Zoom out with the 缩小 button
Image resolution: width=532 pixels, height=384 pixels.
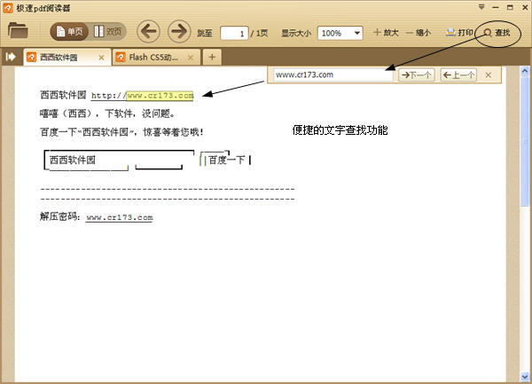419,33
